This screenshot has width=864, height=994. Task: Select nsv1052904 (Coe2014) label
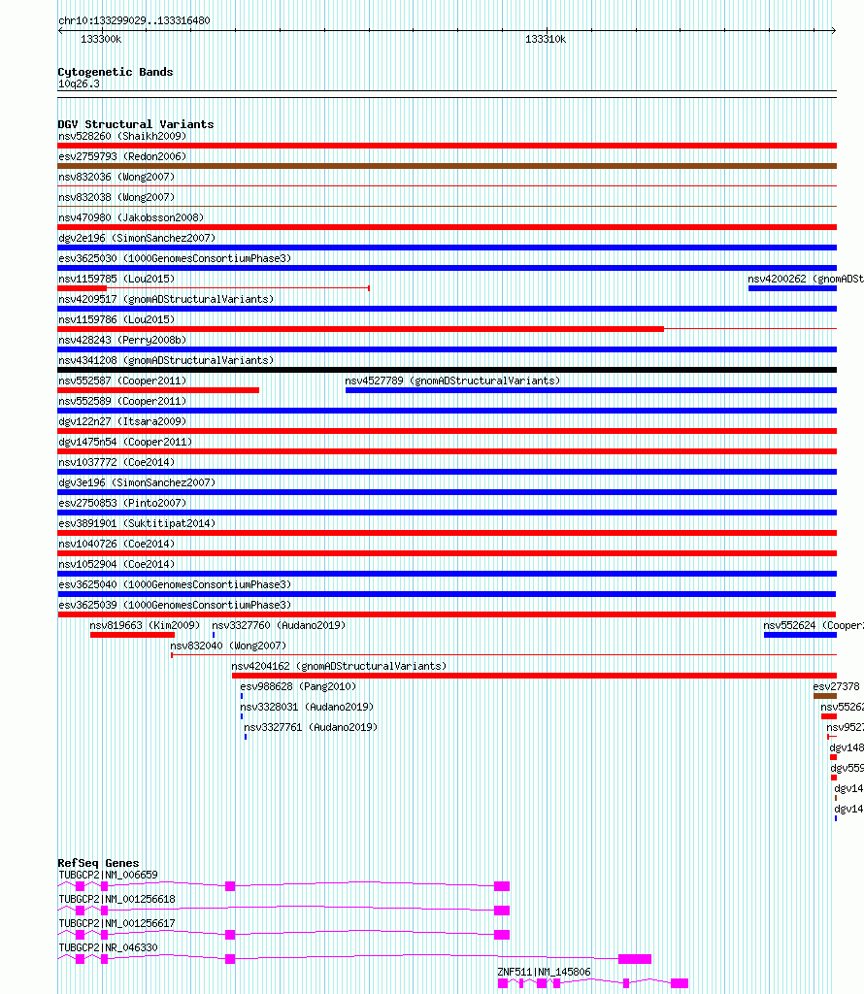(116, 564)
